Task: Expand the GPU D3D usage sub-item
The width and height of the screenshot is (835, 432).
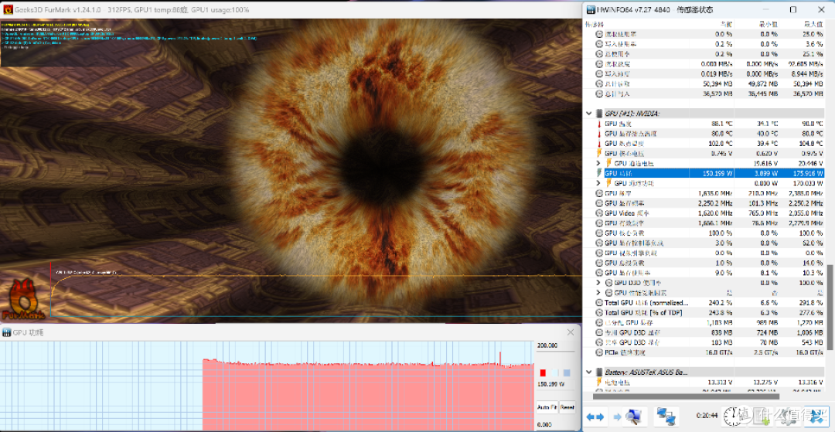Action: (598, 283)
